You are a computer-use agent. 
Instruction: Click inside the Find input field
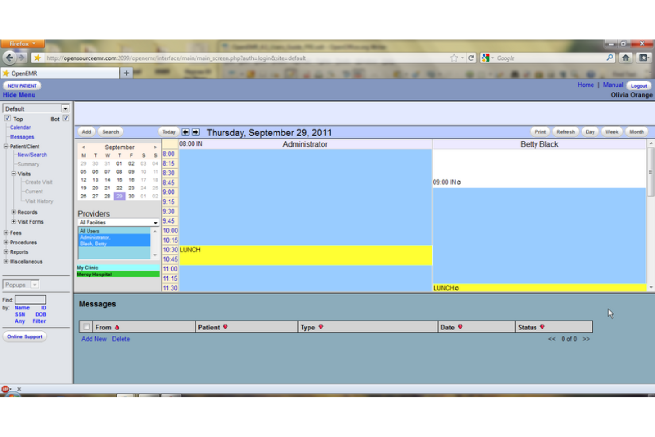(30, 299)
